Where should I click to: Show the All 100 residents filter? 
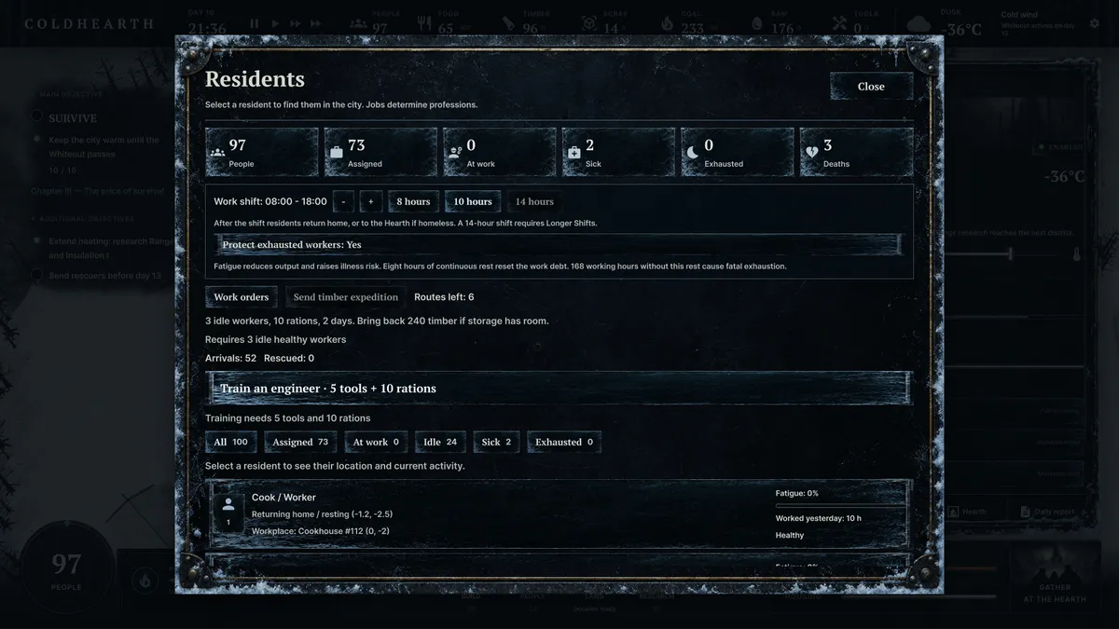coord(231,442)
